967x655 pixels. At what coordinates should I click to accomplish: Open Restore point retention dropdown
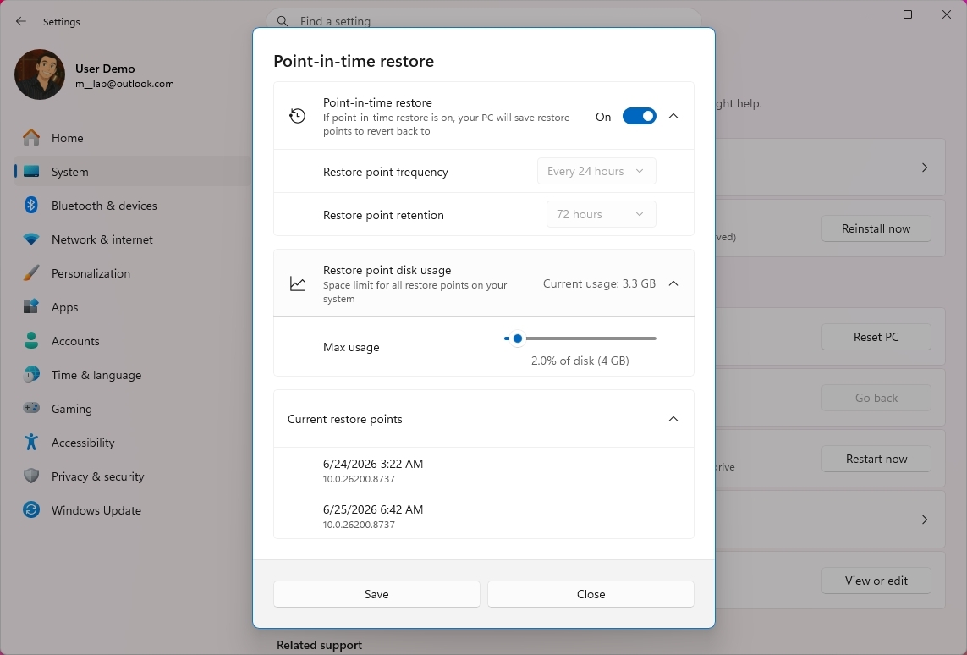click(x=602, y=214)
